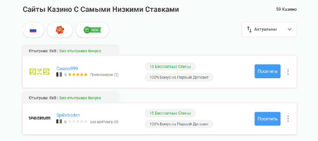This screenshot has height=141, width=318.
Task: Click Spilleboden's empty star rating
Action: (x=78, y=122)
